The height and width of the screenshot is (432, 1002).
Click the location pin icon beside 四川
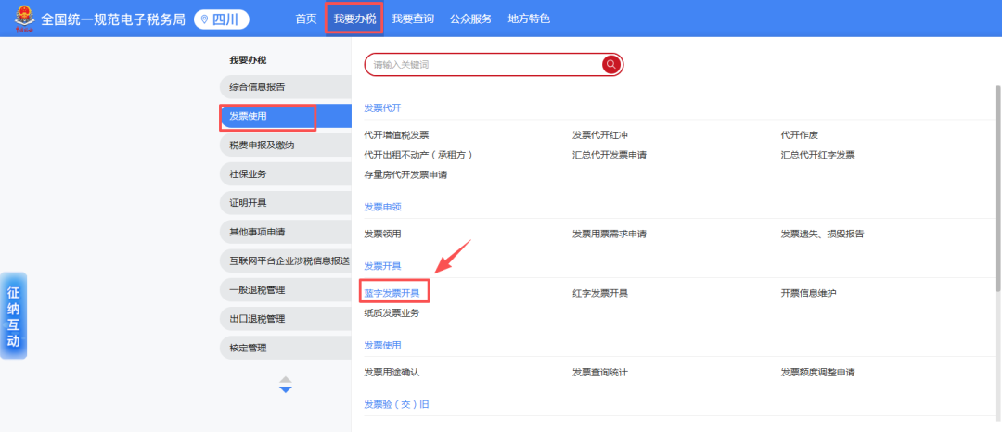coord(204,19)
